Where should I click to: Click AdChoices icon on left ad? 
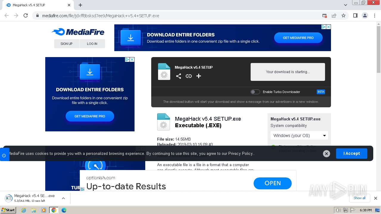pyautogui.click(x=127, y=59)
